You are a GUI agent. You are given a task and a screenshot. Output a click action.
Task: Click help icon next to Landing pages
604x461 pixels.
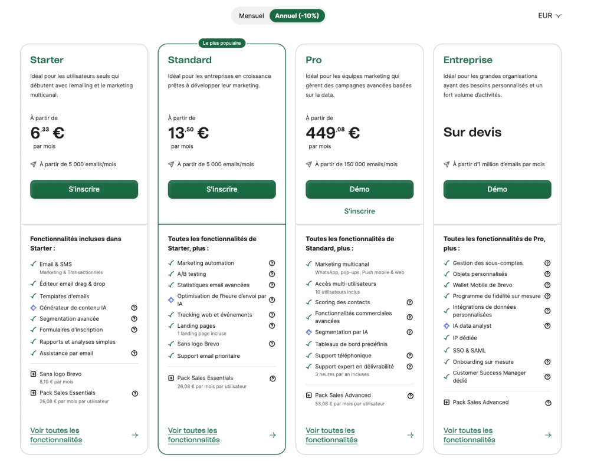272,325
